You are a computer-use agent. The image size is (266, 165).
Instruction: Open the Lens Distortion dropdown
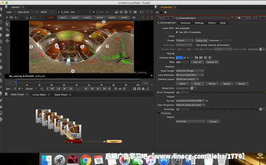coord(190,75)
